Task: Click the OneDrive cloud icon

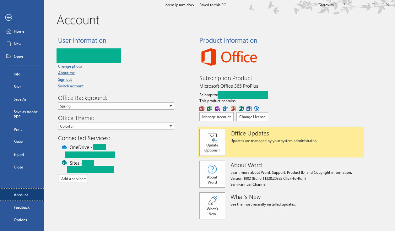Action: 64,147
